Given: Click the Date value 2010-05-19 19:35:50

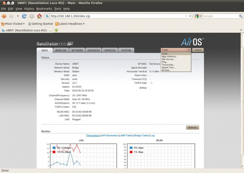Looking at the screenshot, I should [83, 91].
